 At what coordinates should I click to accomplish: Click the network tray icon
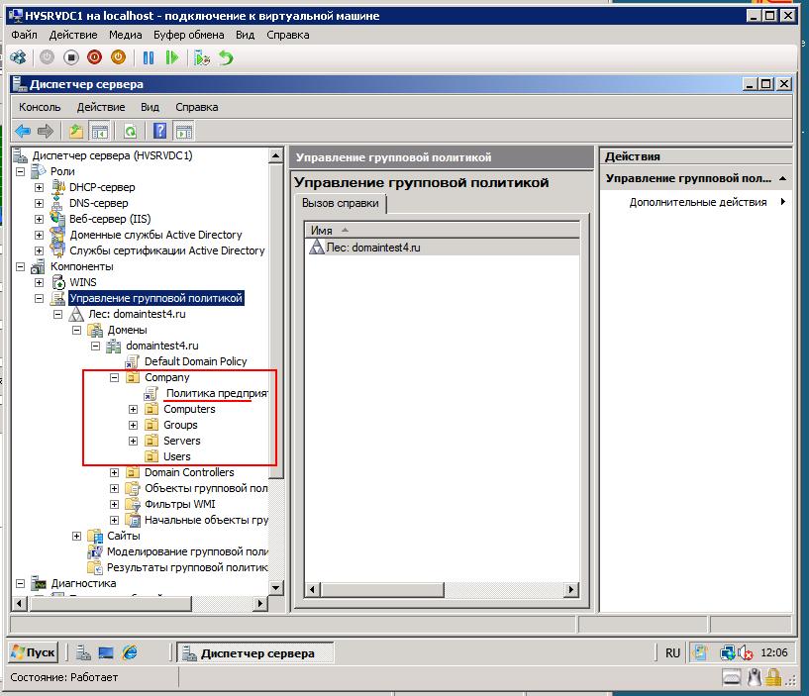728,653
